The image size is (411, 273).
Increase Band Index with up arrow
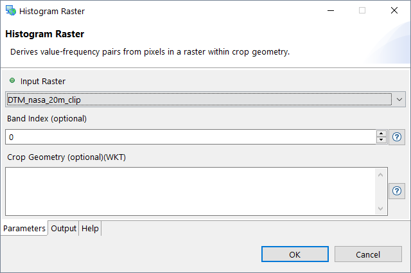(381, 134)
